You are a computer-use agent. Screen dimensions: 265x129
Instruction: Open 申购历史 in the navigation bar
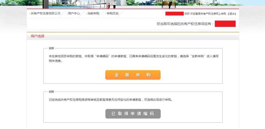pos(112,14)
